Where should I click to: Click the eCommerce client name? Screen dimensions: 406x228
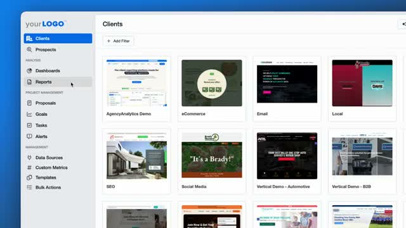[x=193, y=114]
